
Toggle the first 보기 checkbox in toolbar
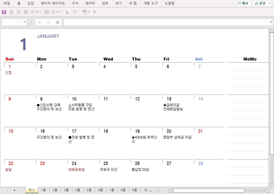32,12
